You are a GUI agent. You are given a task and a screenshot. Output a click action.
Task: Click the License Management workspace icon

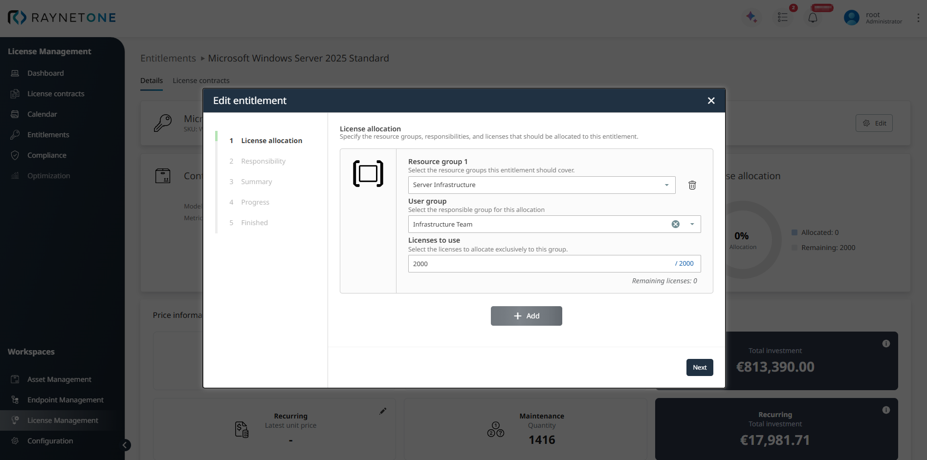click(x=15, y=420)
